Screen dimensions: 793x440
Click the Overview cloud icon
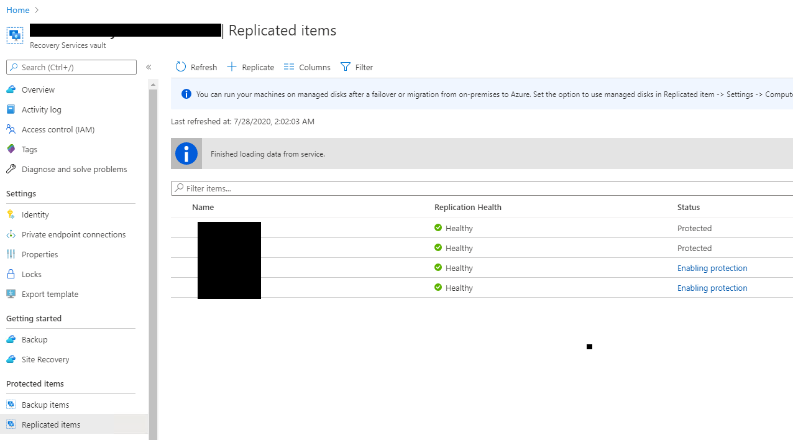click(11, 90)
